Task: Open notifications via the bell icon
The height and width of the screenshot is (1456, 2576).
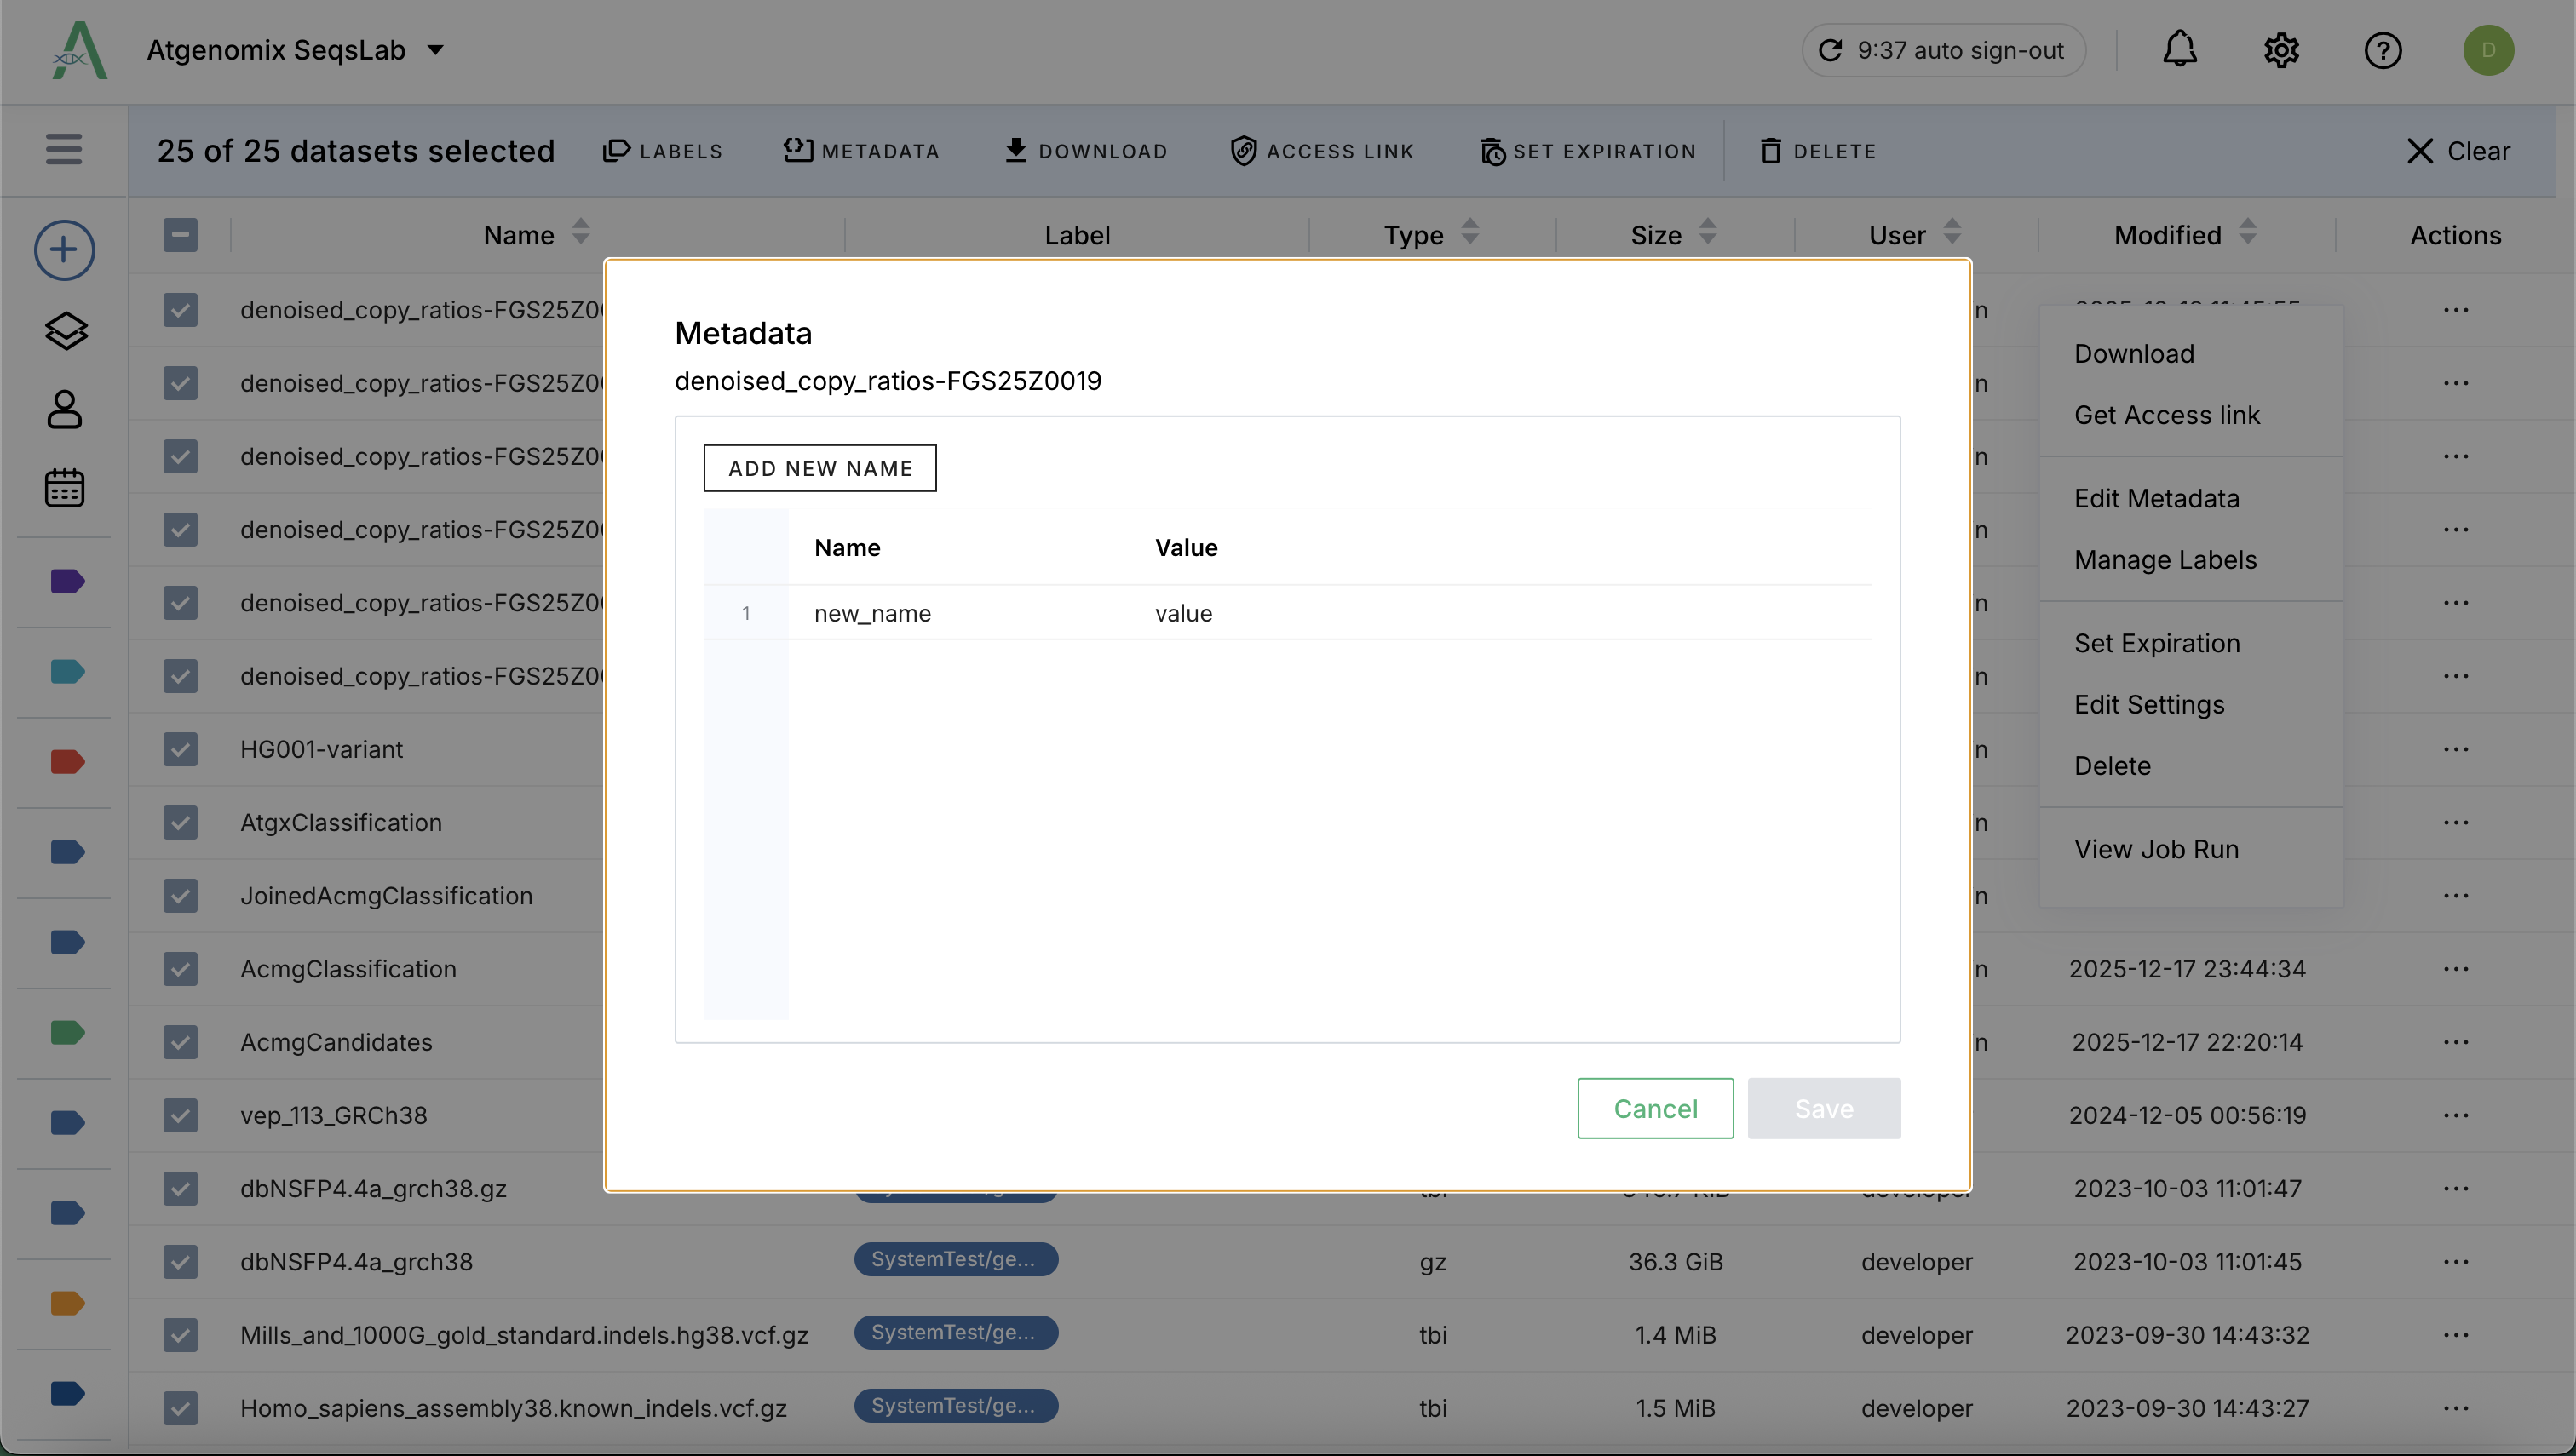Action: [2180, 49]
